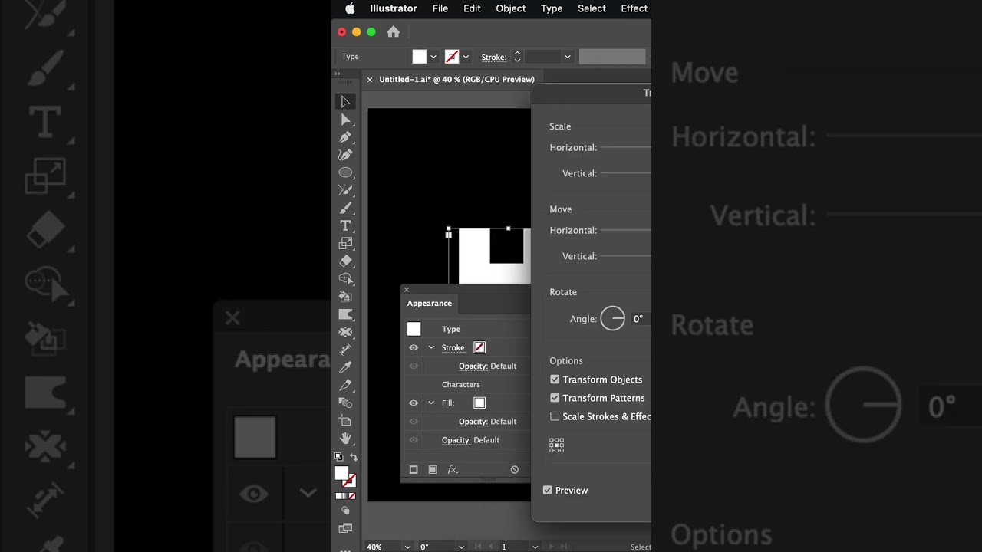Select the Artboard tool
The image size is (982, 552).
point(345,421)
